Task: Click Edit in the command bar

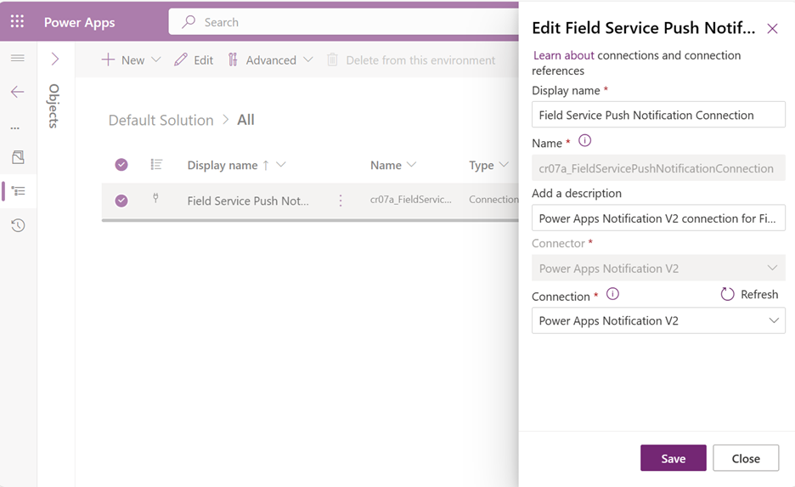Action: (x=194, y=59)
